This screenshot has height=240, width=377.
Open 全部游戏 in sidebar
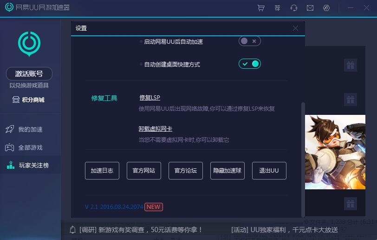click(30, 147)
